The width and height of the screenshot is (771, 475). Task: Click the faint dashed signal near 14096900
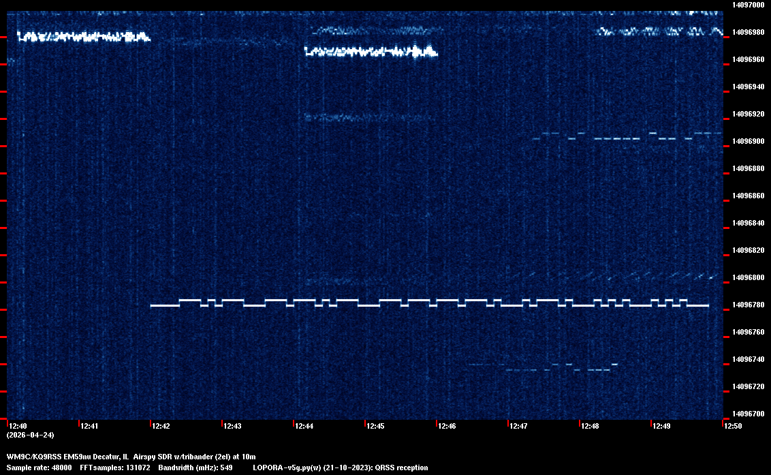pyautogui.click(x=616, y=138)
